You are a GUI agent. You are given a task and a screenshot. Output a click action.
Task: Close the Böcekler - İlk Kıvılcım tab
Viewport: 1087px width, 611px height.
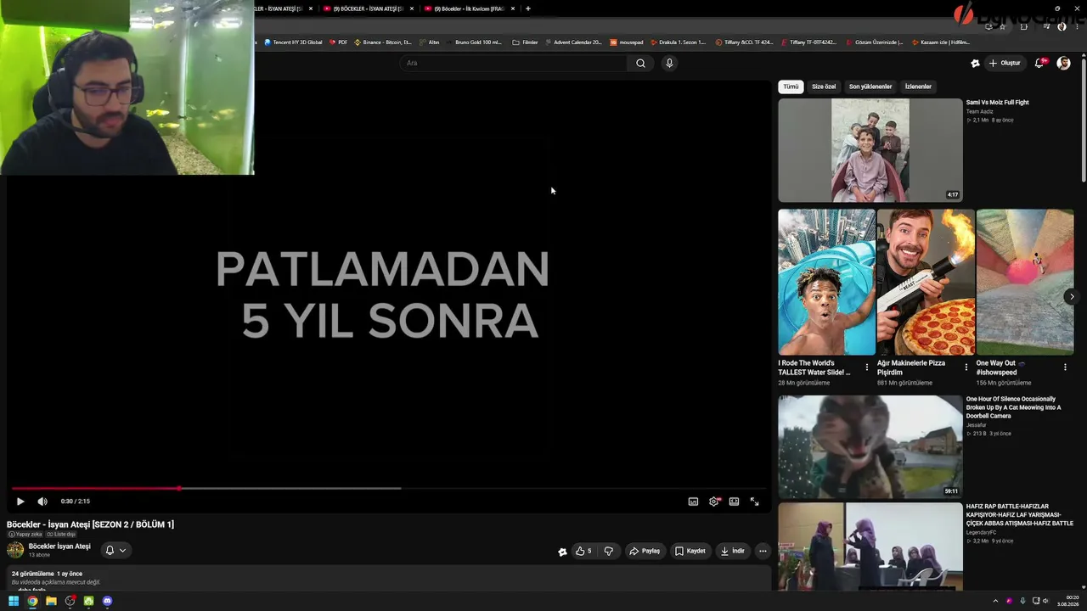coord(513,8)
